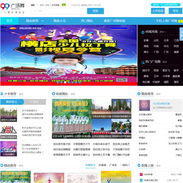Open 舞曲大全 in the navigation bar
Image resolution: width=183 pixels, height=183 pixels.
(x=59, y=21)
